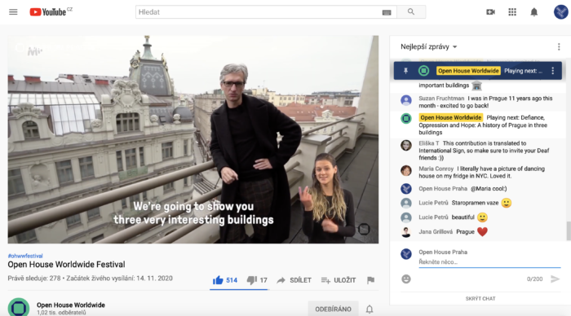
Task: Open pinned message three-dot menu
Action: coord(553,71)
